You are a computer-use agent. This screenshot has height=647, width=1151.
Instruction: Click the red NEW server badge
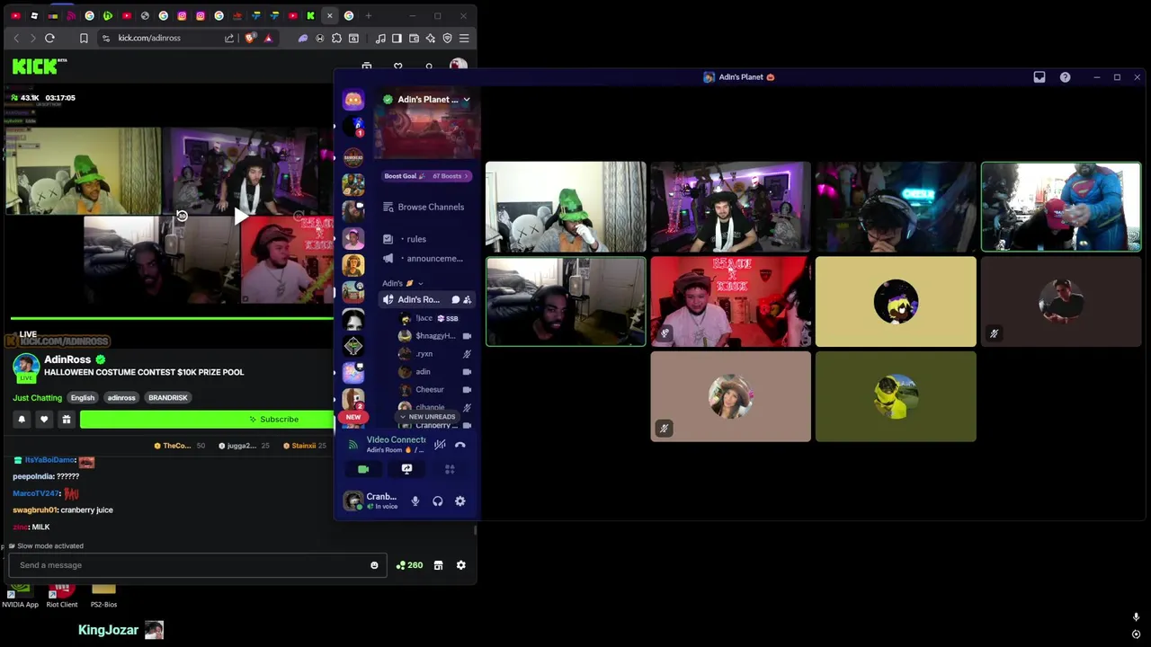pos(353,417)
